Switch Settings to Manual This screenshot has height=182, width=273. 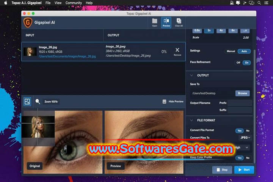[x=231, y=51]
